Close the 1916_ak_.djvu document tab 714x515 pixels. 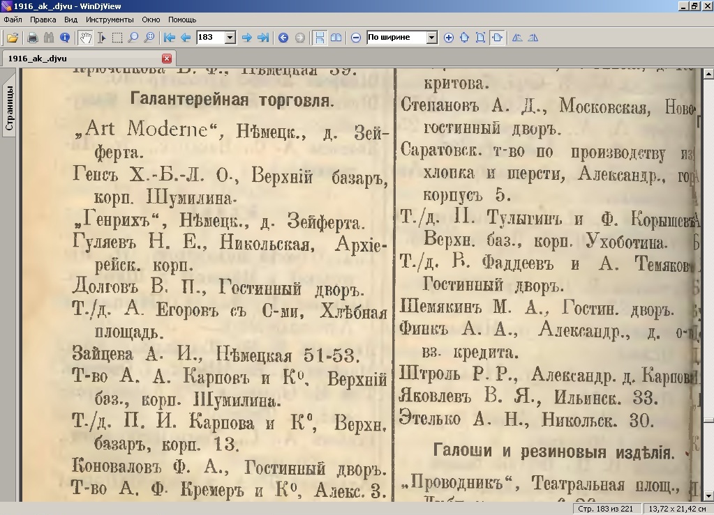coord(167,59)
